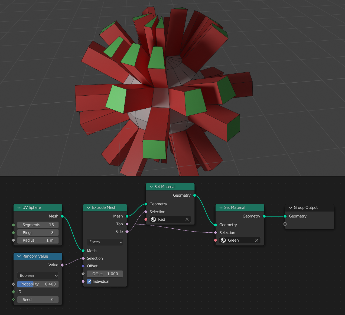The height and width of the screenshot is (315, 345).
Task: Select the Red material field in Set Material
Action: [x=168, y=219]
